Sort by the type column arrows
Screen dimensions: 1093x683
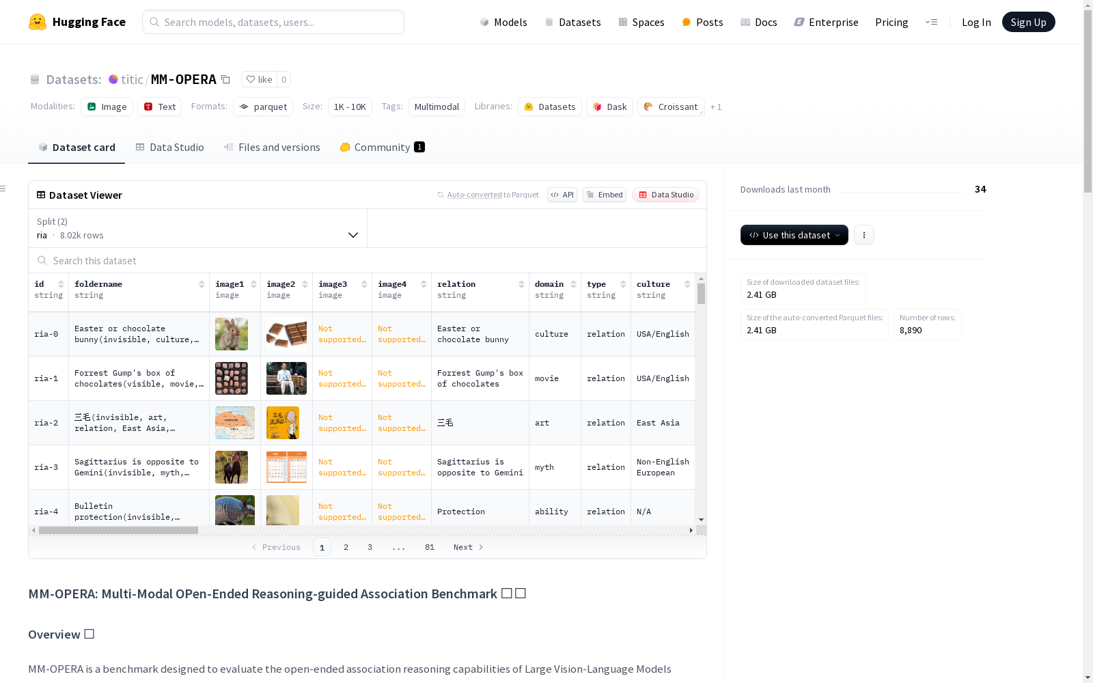[623, 284]
